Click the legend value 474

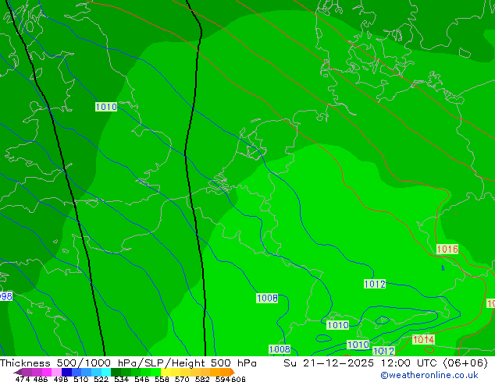click(x=23, y=379)
